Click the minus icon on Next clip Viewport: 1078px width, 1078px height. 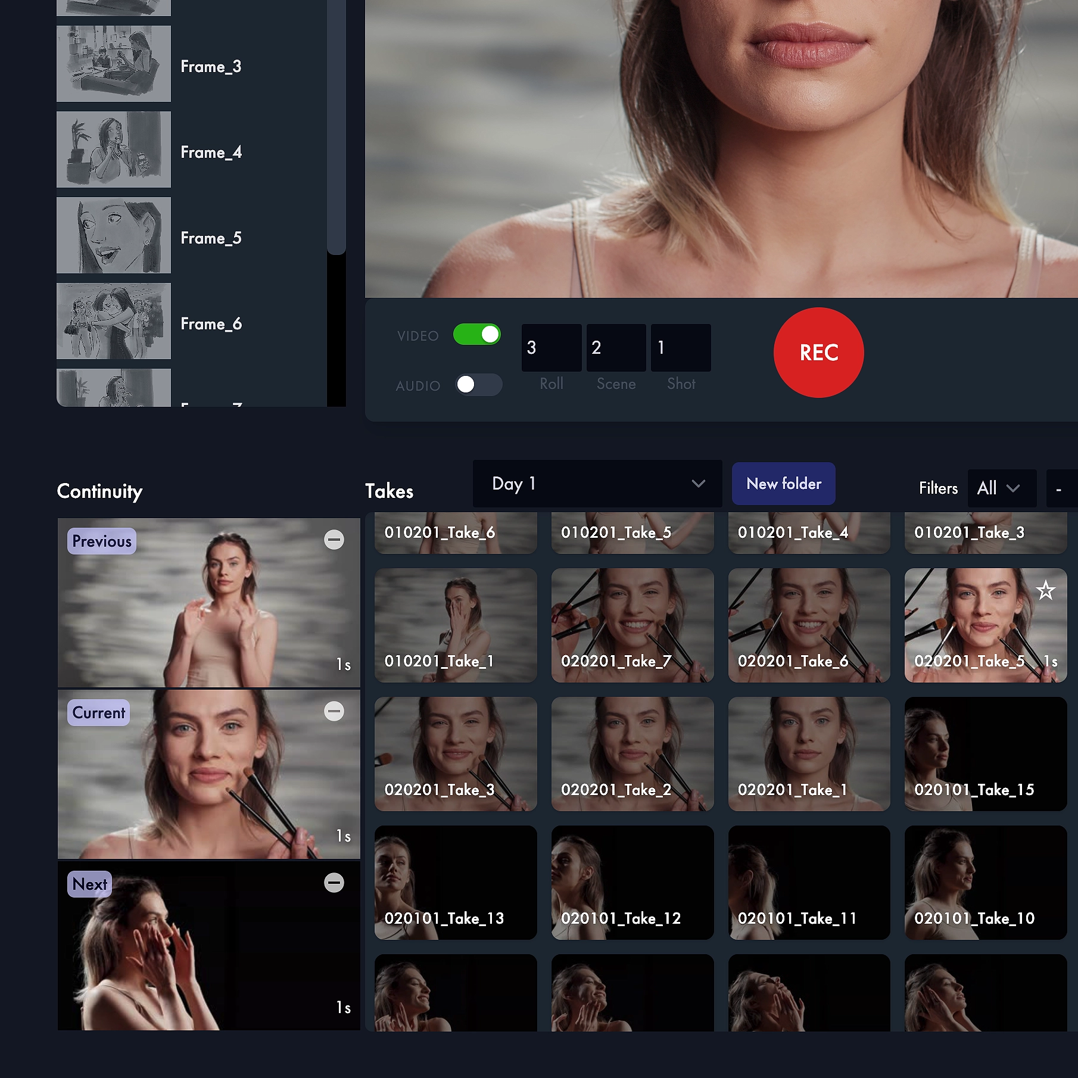pyautogui.click(x=334, y=883)
